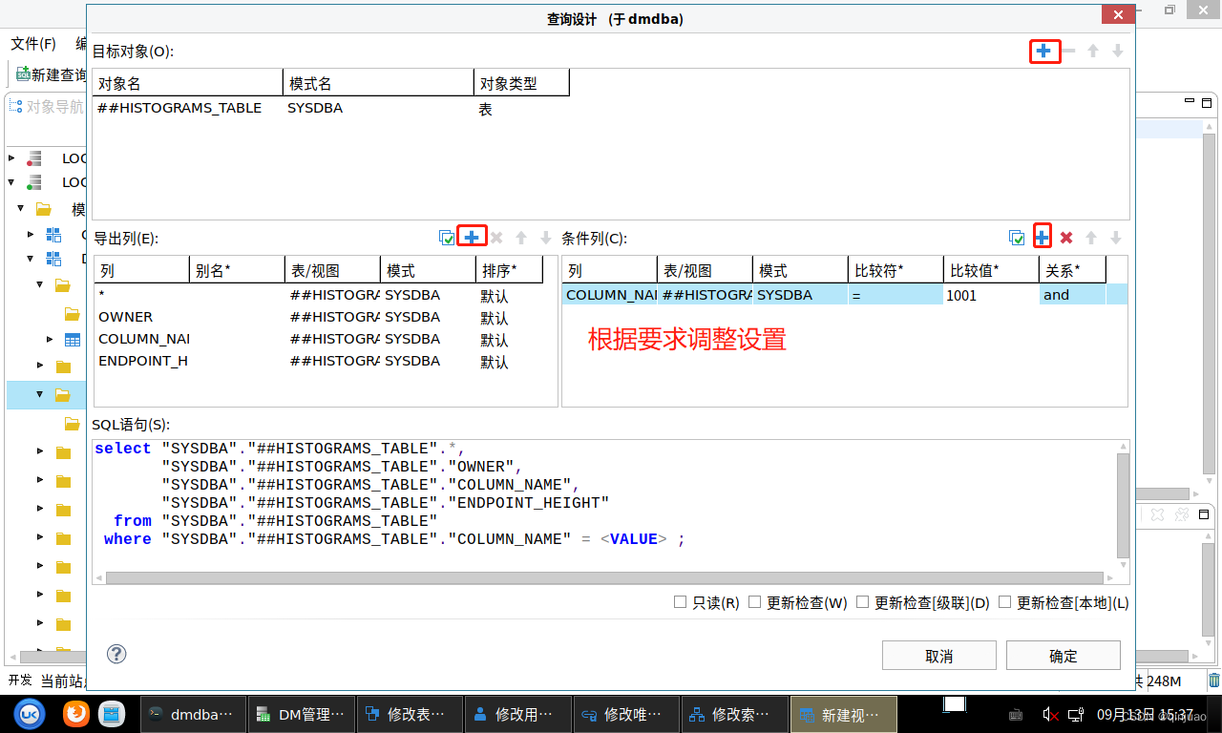Add a target object with plus icon
Screen dimensions: 1222x733
click(x=1044, y=51)
